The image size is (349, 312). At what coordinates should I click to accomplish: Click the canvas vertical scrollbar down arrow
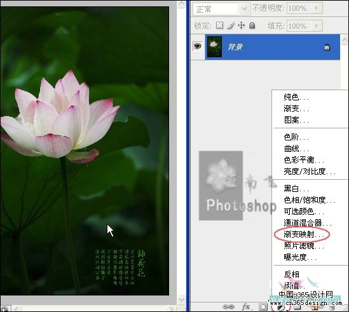pyautogui.click(x=181, y=299)
